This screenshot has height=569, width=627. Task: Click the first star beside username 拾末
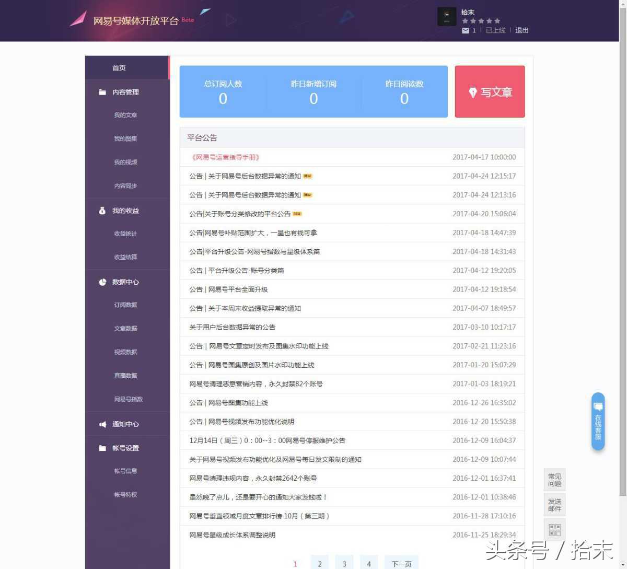point(465,20)
